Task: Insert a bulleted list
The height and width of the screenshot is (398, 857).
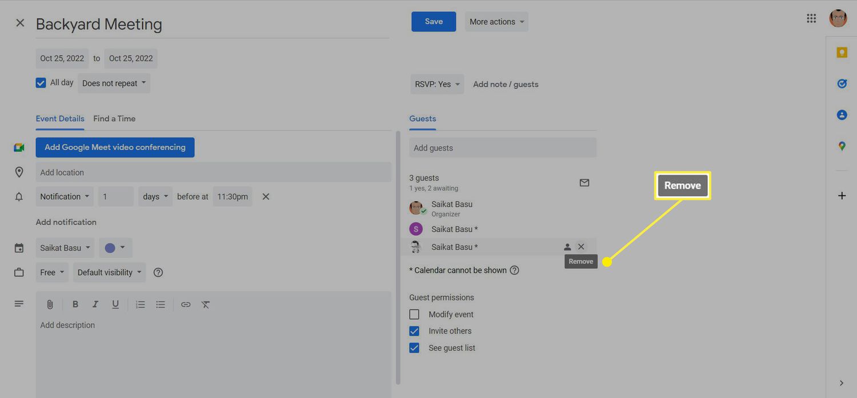Action: click(161, 304)
